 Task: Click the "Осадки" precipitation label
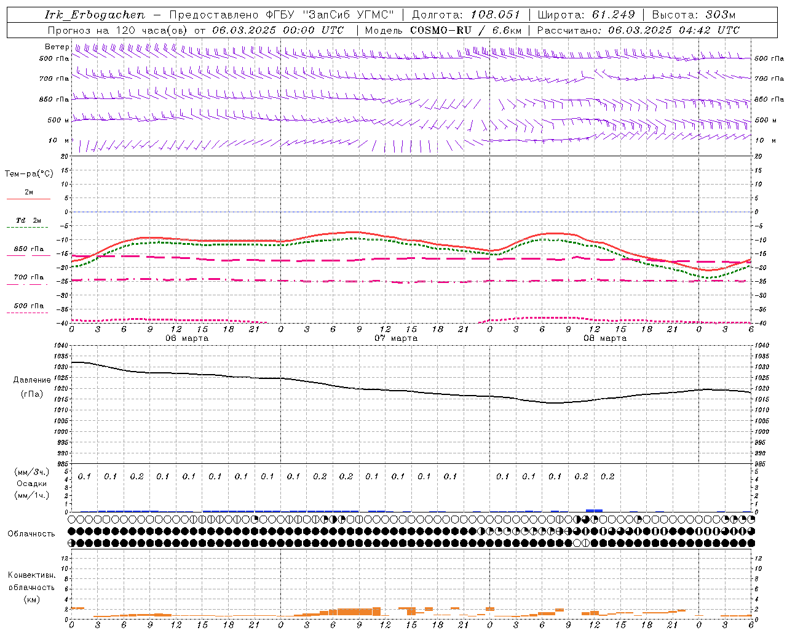(x=32, y=484)
